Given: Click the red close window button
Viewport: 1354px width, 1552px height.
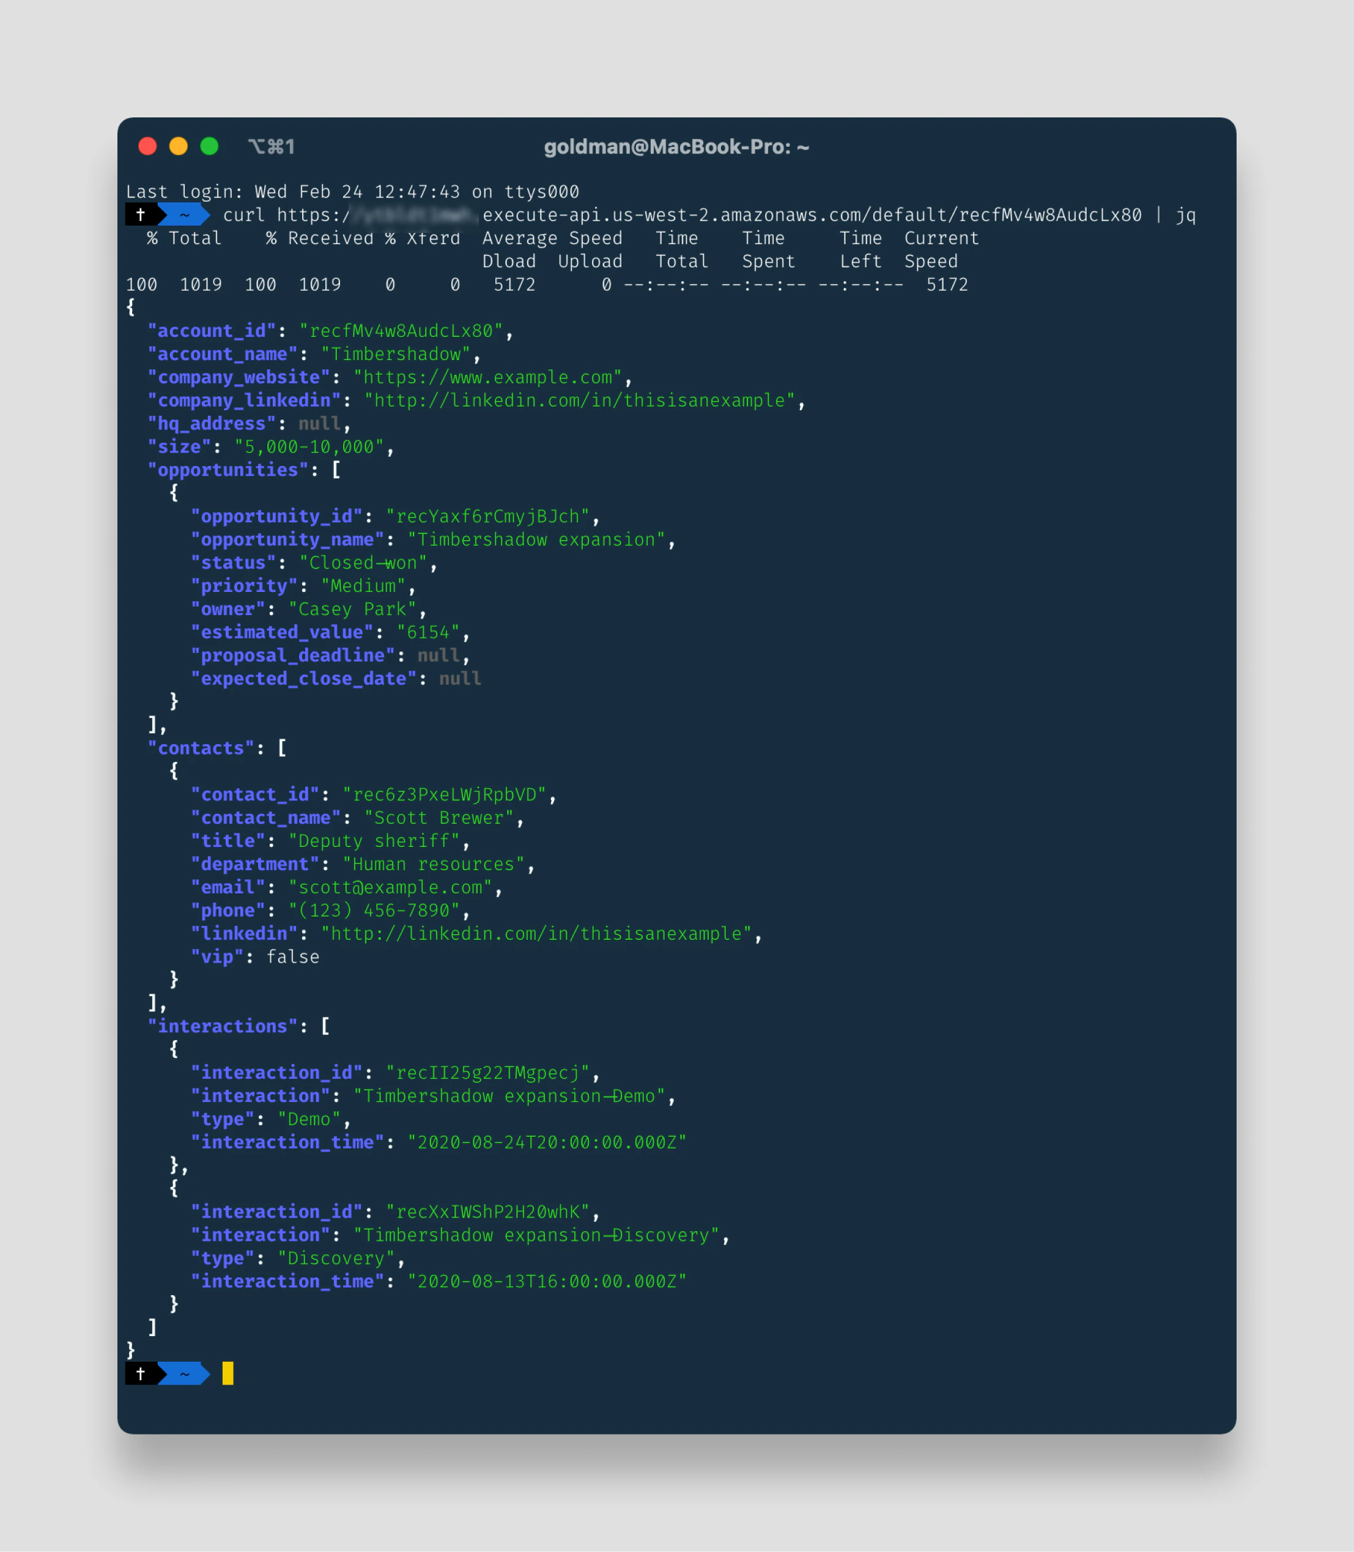Looking at the screenshot, I should point(147,146).
